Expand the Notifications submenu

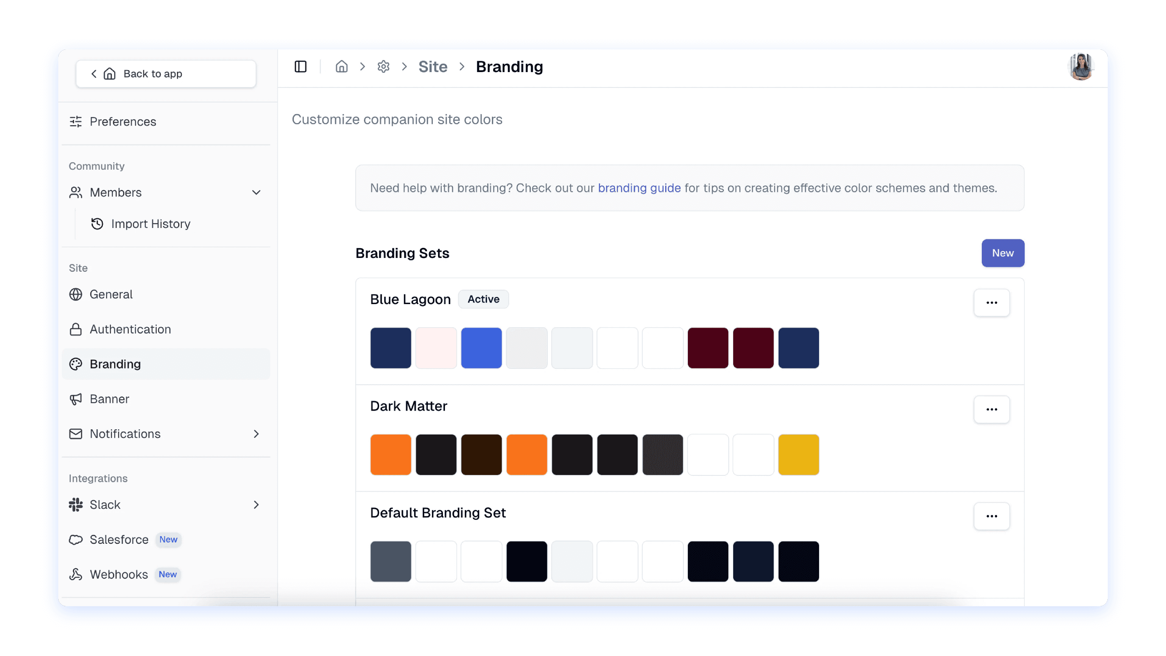point(256,434)
